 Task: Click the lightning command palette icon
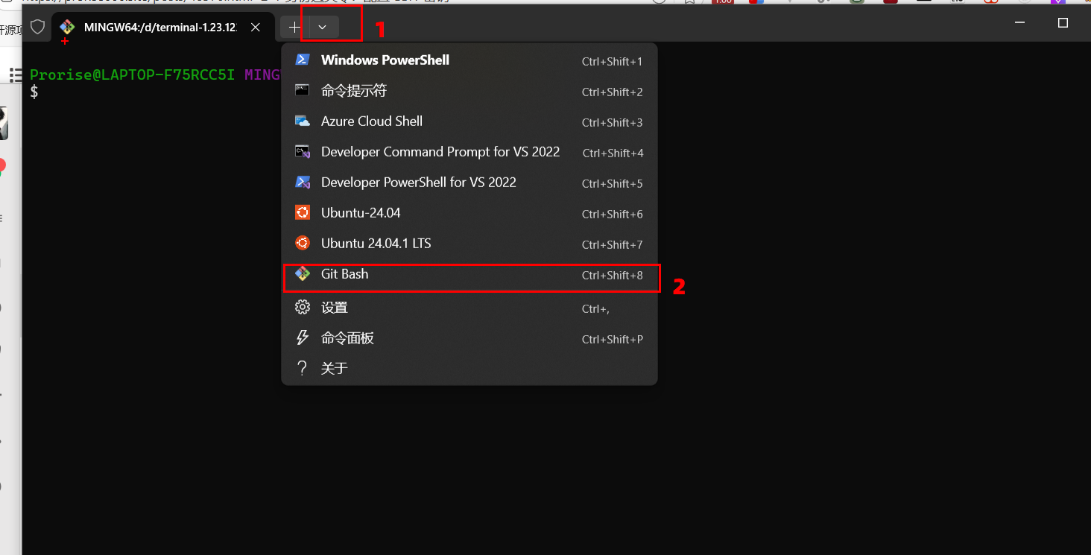coord(303,338)
